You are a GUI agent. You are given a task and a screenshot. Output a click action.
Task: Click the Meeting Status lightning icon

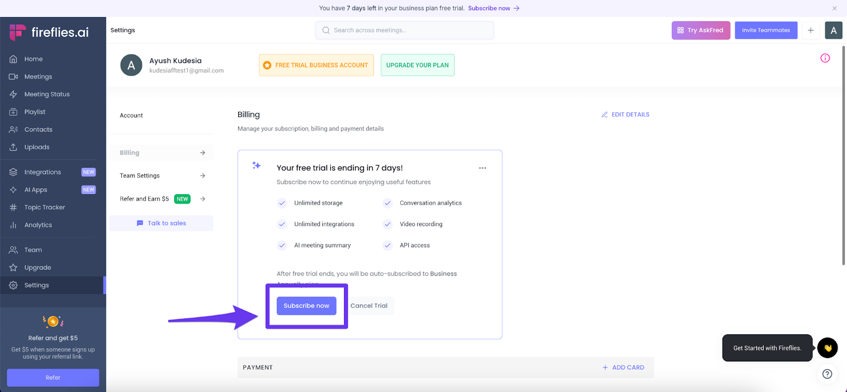click(x=13, y=94)
